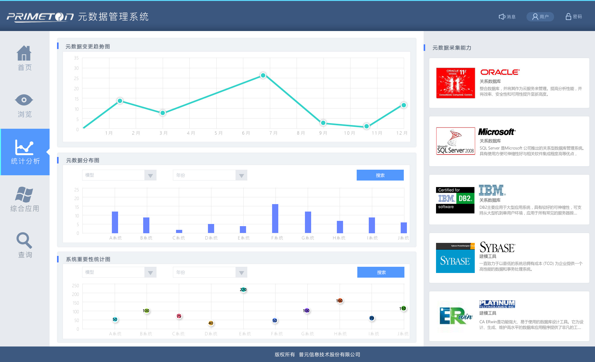Expand 模型 dropdown in 系统重要性统计图

[x=150, y=273]
